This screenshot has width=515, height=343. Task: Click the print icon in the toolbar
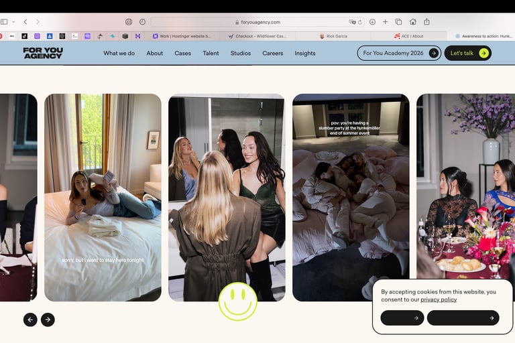coord(129,22)
